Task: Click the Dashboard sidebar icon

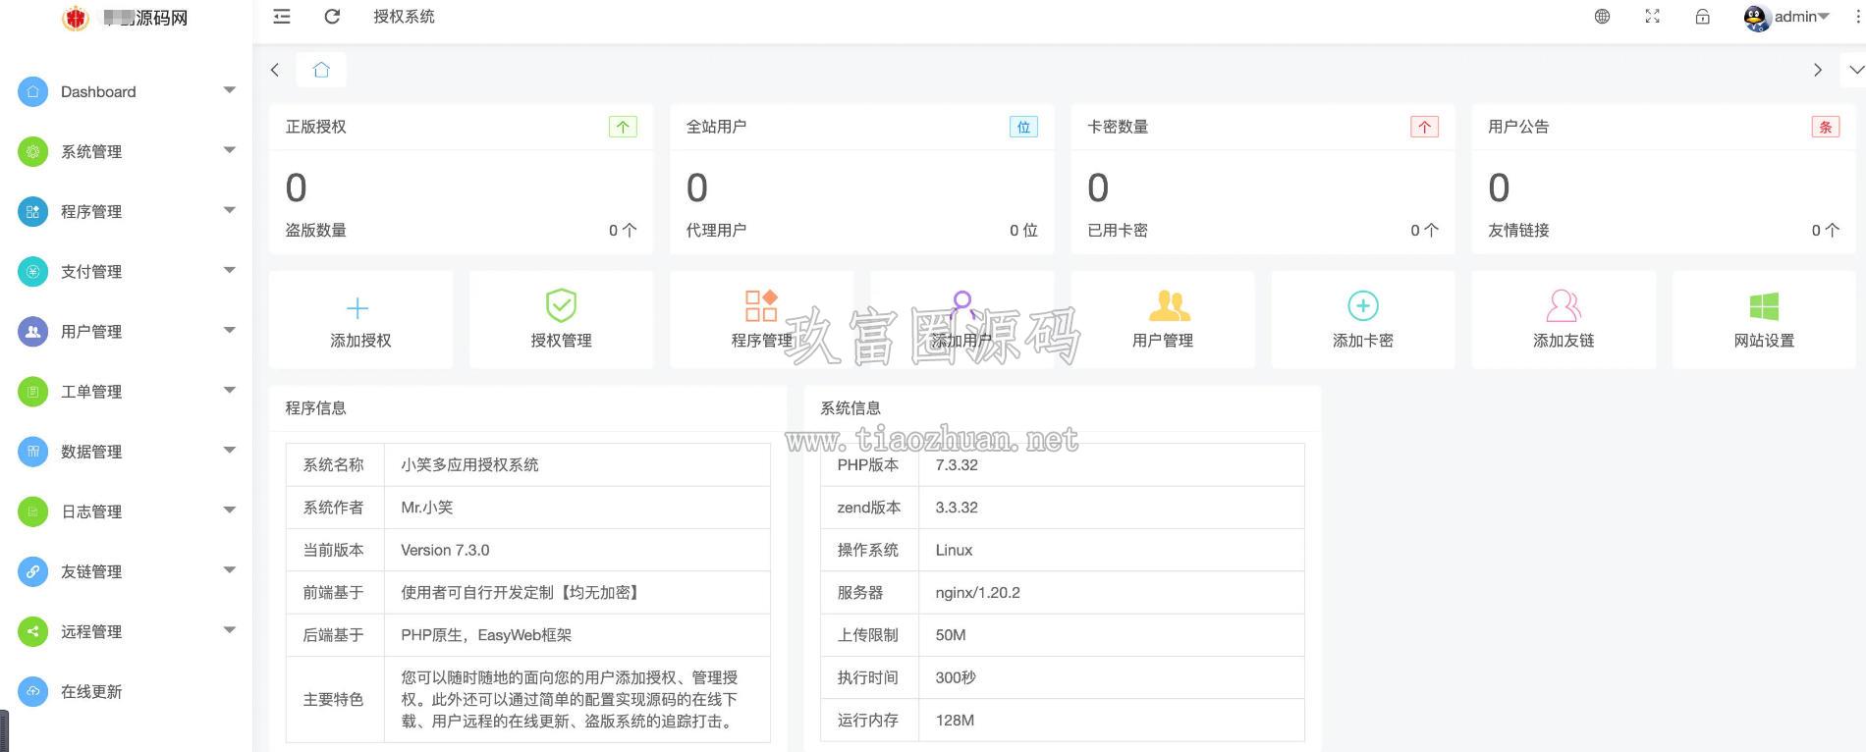Action: click(x=32, y=91)
